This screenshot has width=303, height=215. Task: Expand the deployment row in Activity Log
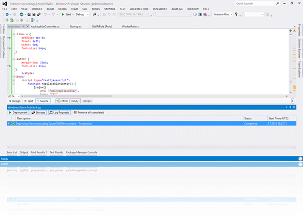click(8, 124)
